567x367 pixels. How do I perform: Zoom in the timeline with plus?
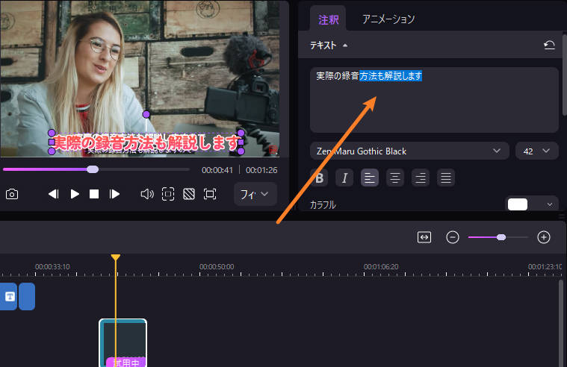coord(544,237)
